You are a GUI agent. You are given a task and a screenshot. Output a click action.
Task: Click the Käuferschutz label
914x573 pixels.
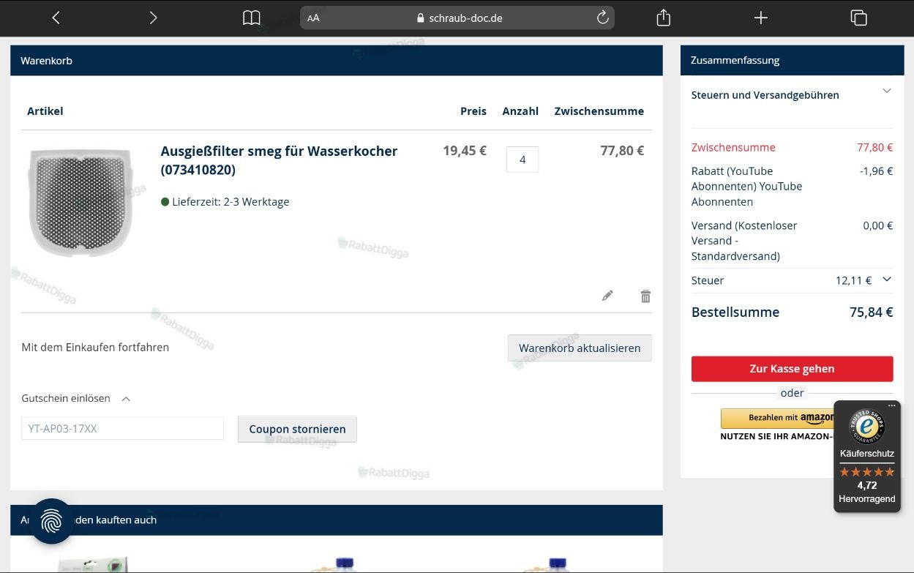pos(867,454)
